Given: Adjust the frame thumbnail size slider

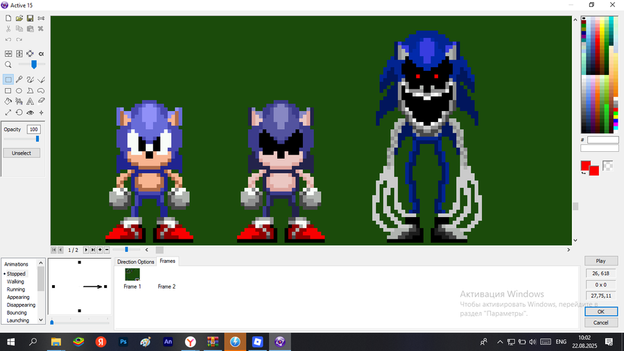Looking at the screenshot, I should pyautogui.click(x=127, y=250).
